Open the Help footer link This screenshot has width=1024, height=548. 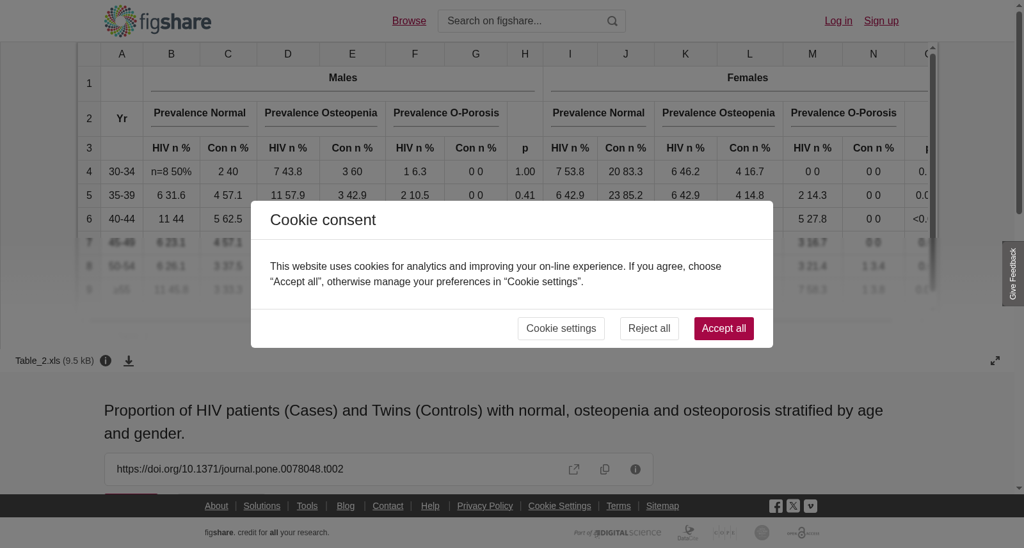click(x=430, y=506)
